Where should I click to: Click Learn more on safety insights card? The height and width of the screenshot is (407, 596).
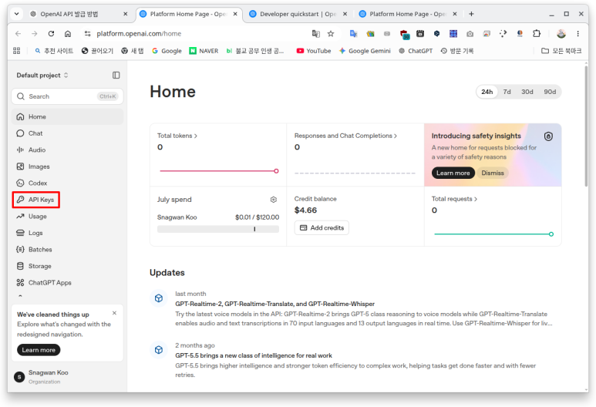pyautogui.click(x=453, y=173)
